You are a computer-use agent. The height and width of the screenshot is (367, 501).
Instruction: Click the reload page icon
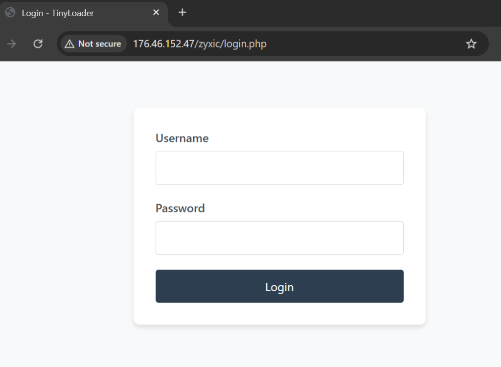[x=38, y=44]
